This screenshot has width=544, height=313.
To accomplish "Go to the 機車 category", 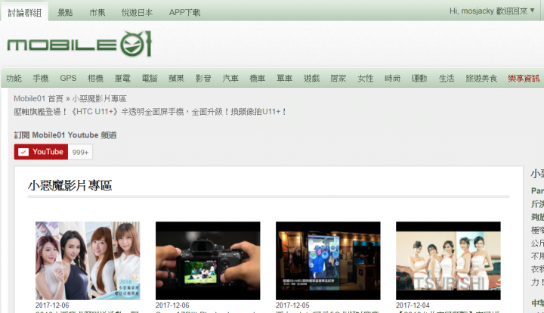I will pyautogui.click(x=258, y=79).
